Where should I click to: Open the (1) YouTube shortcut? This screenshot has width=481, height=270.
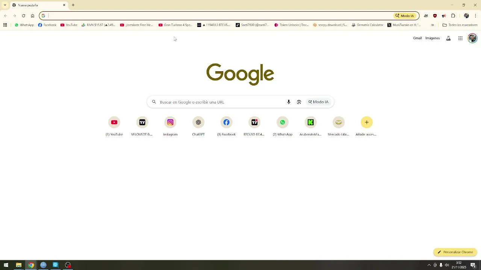click(114, 127)
